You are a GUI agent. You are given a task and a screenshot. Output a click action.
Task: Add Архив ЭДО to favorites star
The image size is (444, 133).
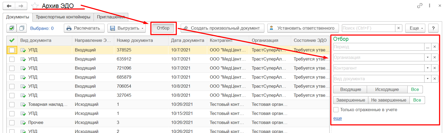point(35,6)
